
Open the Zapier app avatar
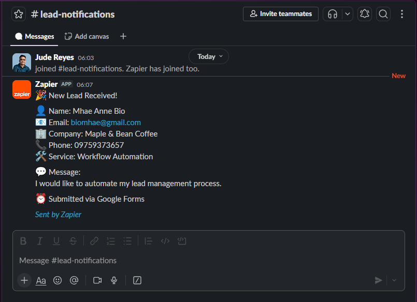pyautogui.click(x=22, y=89)
